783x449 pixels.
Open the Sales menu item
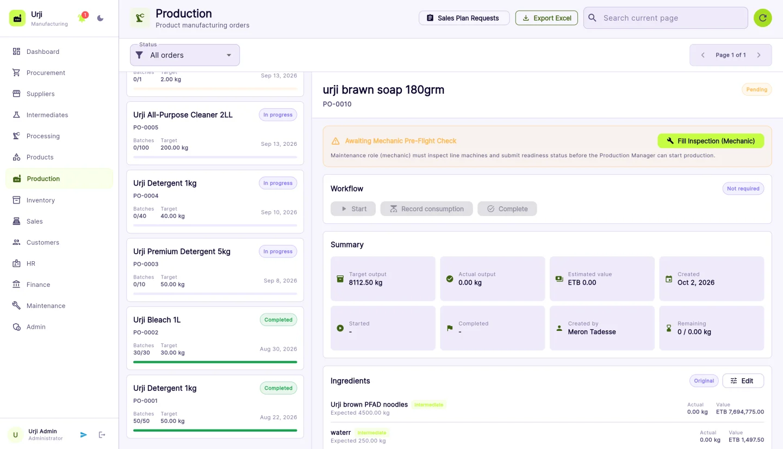pos(59,222)
